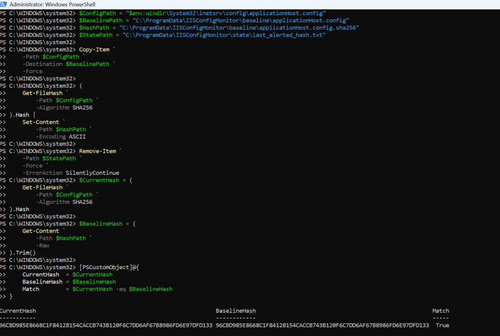Click the '-Destination $BaselinePath' parameter

click(x=66, y=64)
